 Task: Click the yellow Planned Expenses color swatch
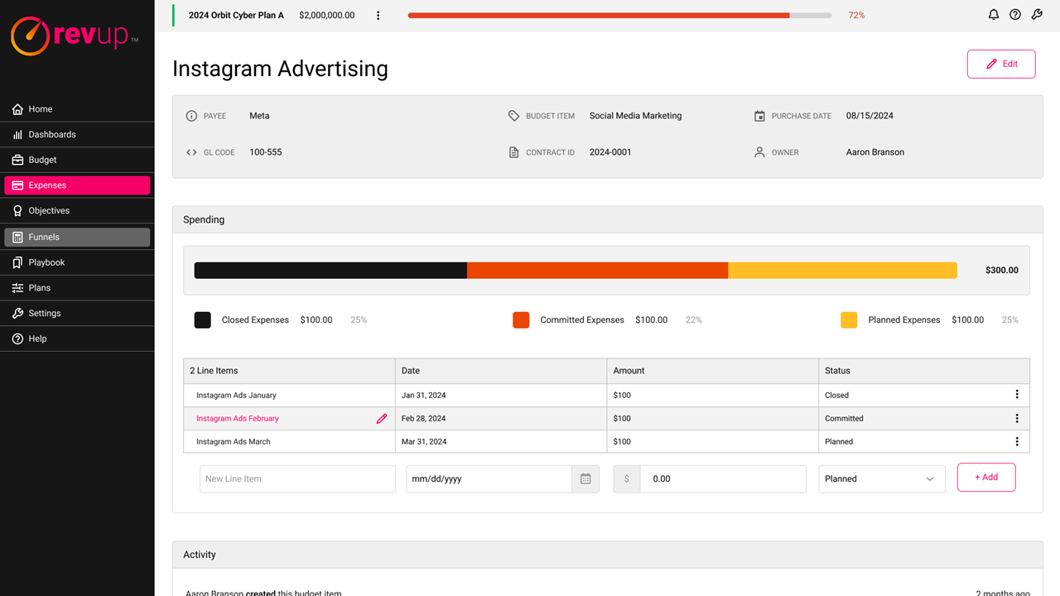point(849,320)
